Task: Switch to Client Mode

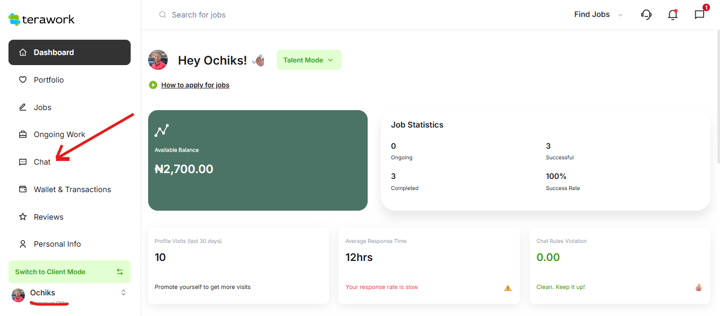Action: click(69, 272)
